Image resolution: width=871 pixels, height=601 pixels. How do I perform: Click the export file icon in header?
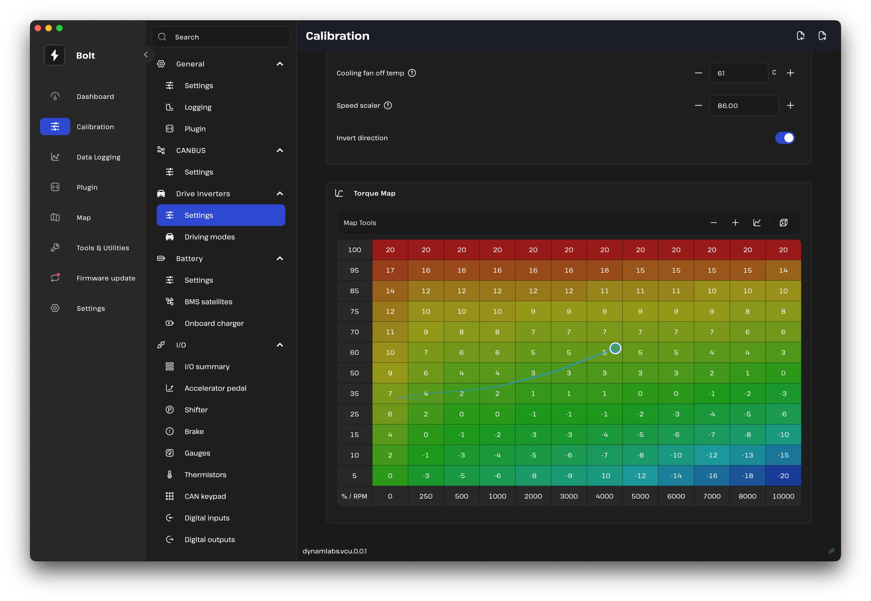(822, 36)
